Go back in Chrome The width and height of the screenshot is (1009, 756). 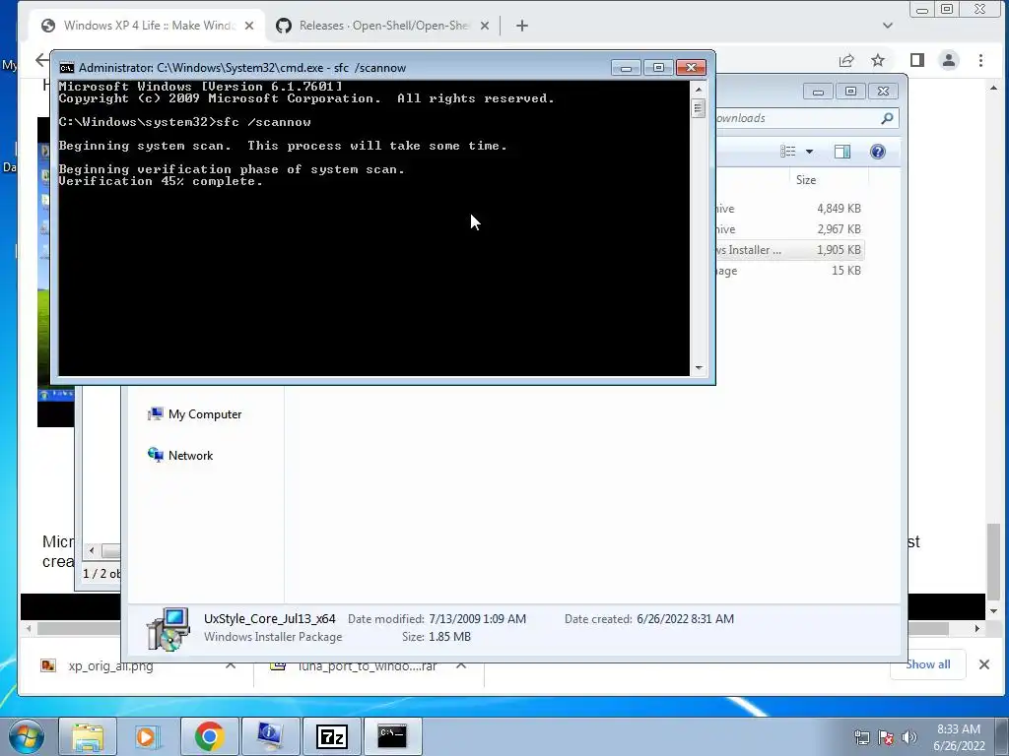41,60
